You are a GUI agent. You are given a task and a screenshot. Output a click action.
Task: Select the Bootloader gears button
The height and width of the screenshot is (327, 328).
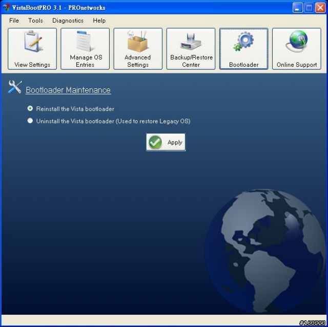point(244,49)
